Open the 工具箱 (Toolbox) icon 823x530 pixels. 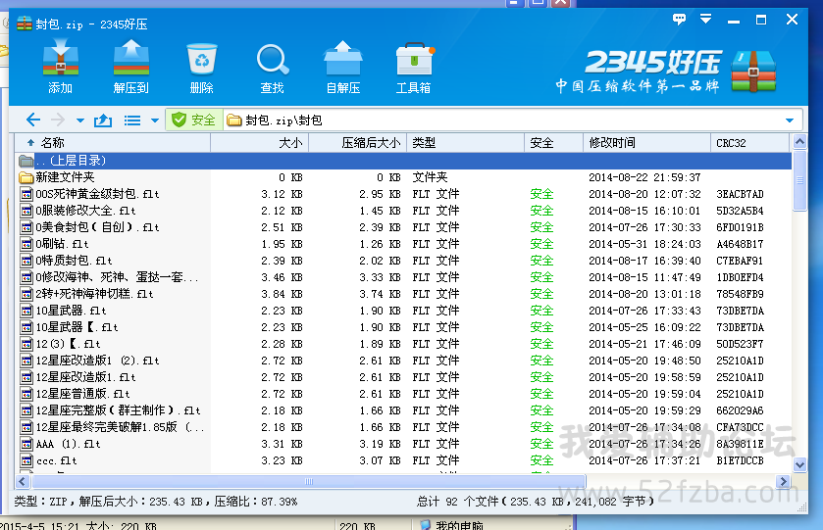point(414,68)
